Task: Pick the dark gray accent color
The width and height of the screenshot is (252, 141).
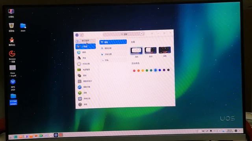Action: (168, 70)
